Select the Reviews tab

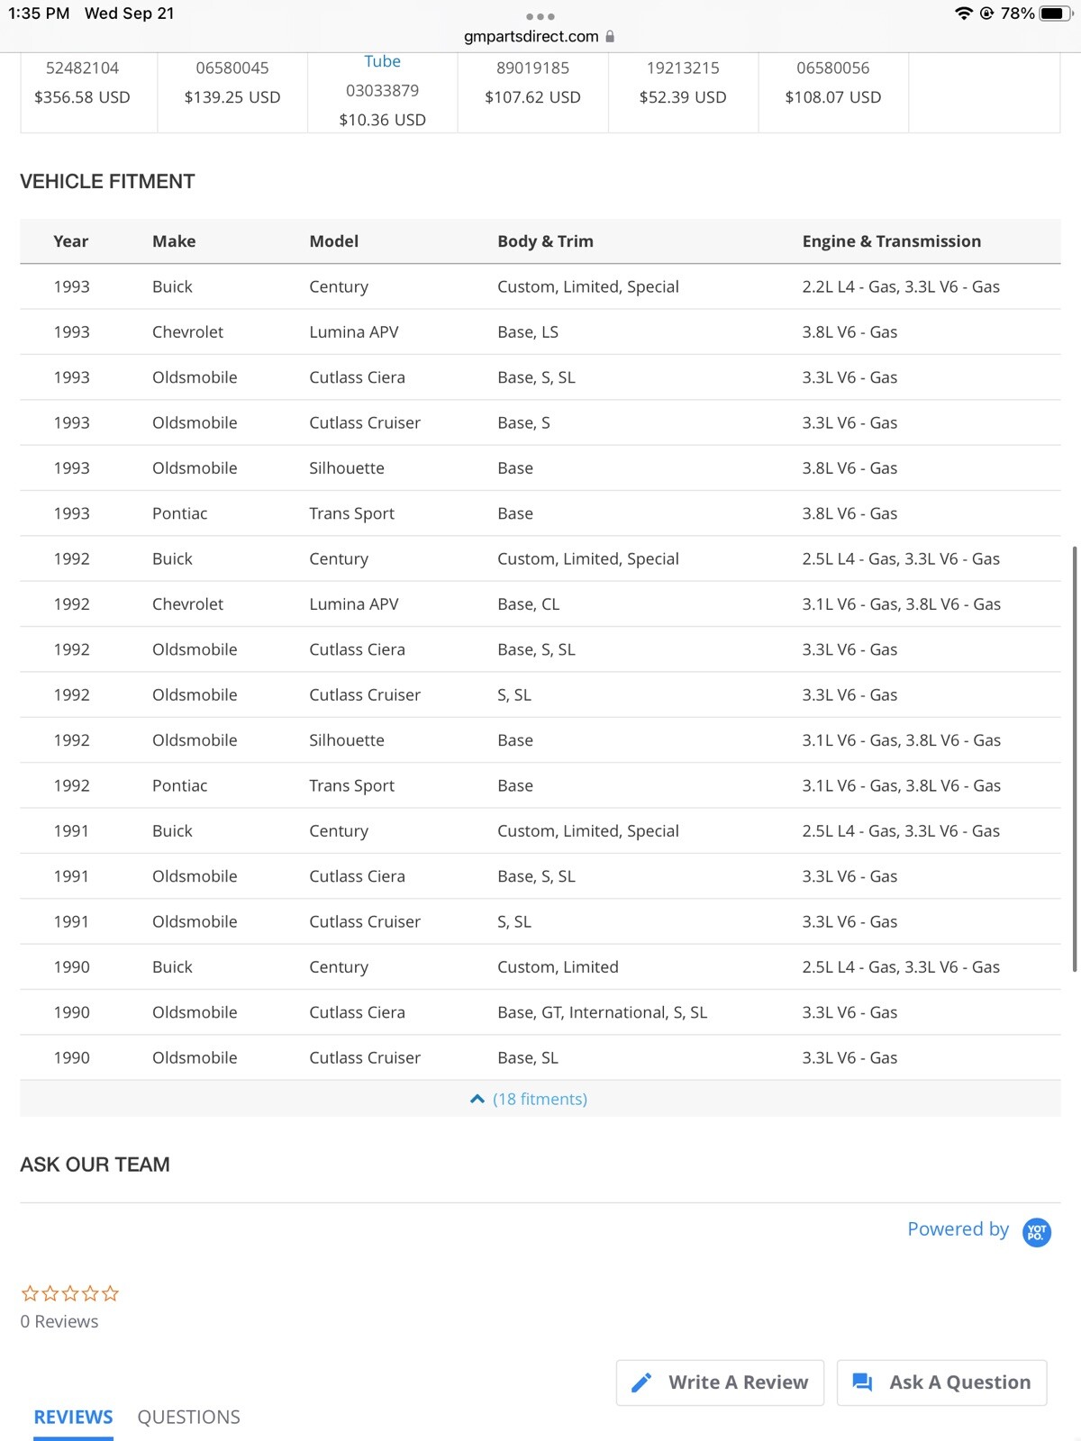(73, 1417)
